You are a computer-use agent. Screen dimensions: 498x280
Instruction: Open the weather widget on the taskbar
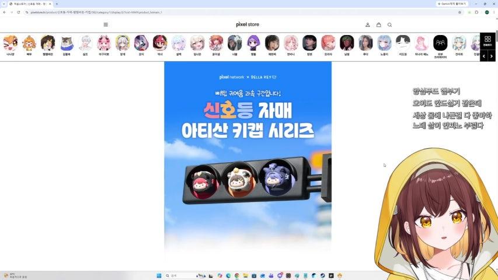[15, 275]
